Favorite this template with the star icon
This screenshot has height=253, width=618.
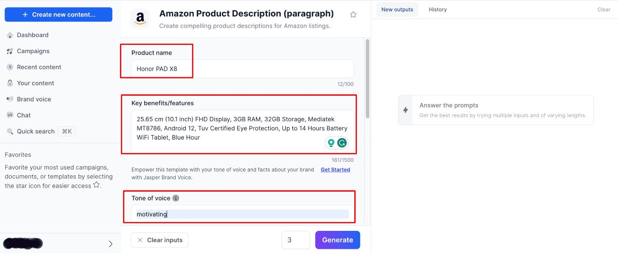pos(353,14)
